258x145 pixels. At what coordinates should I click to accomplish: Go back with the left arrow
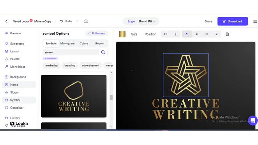pos(6,21)
